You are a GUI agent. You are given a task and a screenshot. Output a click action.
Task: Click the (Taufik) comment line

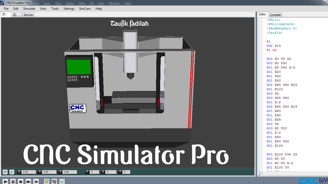pos(275,33)
